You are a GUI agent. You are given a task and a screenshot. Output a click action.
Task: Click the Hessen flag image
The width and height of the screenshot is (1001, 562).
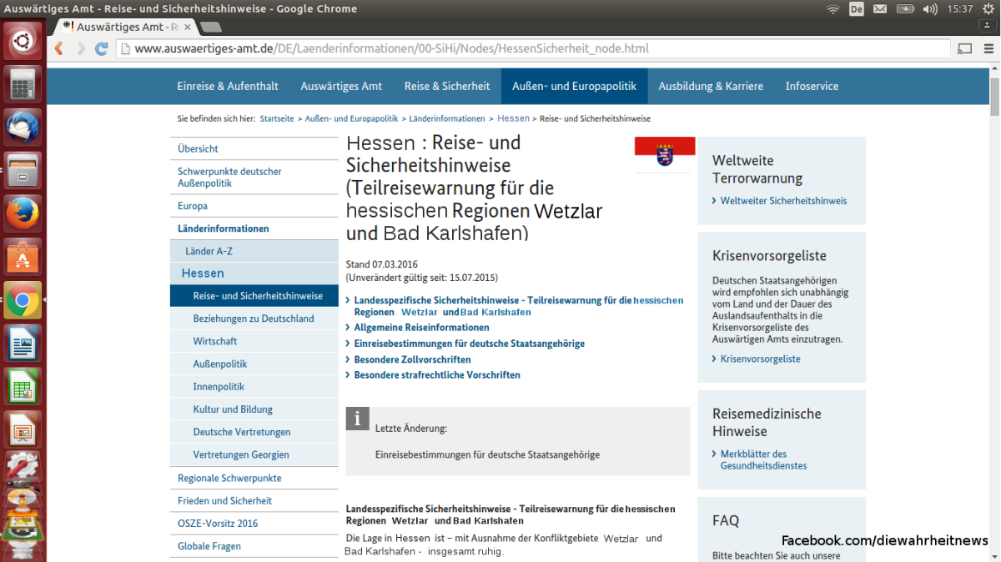click(665, 153)
